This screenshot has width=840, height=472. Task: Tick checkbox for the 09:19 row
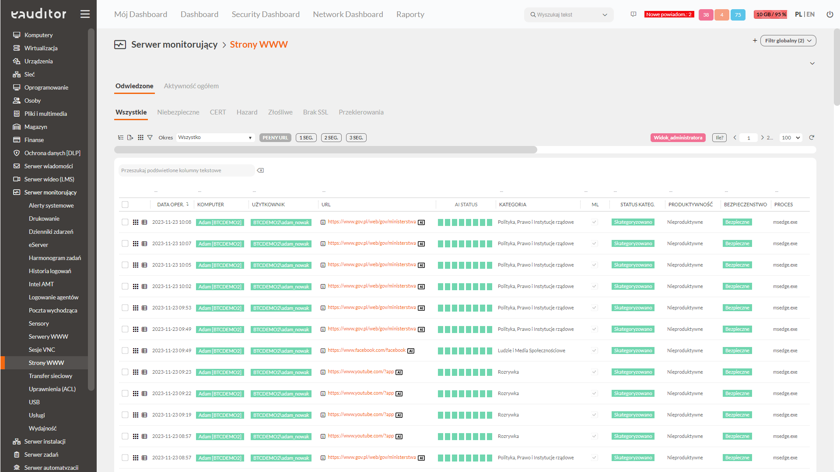(x=125, y=415)
